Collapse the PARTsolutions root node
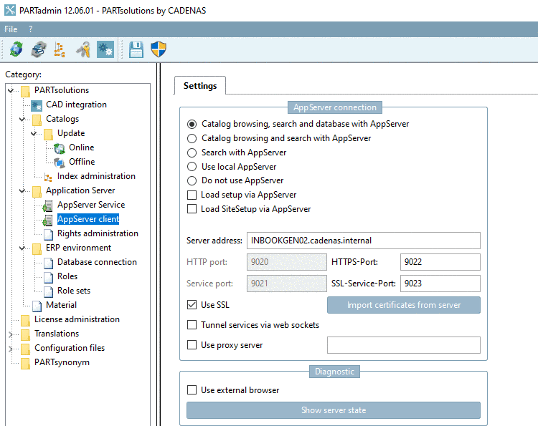 click(x=11, y=90)
